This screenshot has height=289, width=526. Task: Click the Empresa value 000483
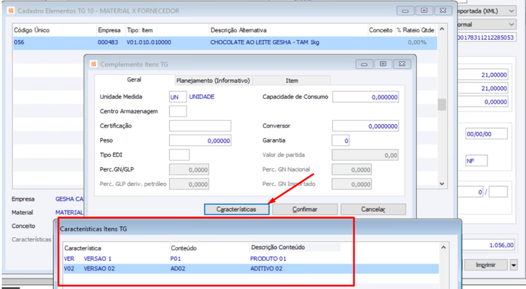pyautogui.click(x=108, y=43)
